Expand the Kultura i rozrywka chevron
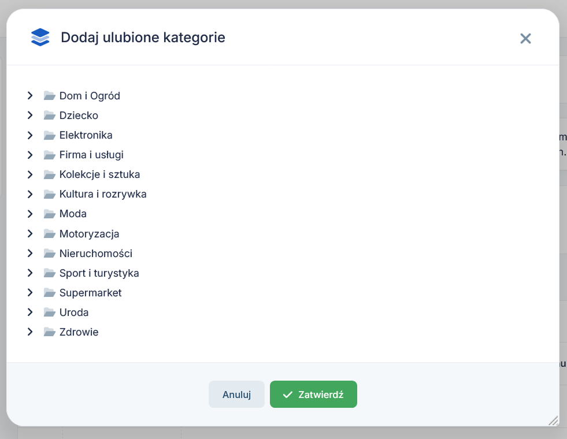 [30, 194]
